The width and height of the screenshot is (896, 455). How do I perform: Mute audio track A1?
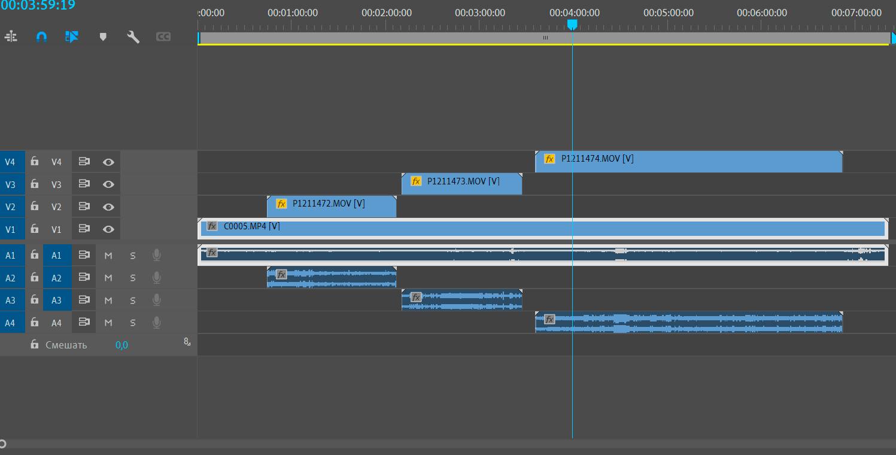point(108,256)
